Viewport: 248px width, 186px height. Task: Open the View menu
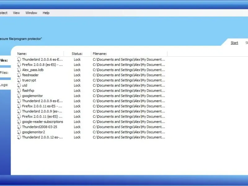point(16,13)
